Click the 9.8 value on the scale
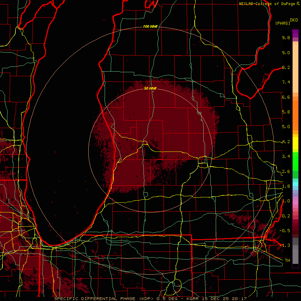This screenshot has height=301, width=301. click(x=286, y=37)
